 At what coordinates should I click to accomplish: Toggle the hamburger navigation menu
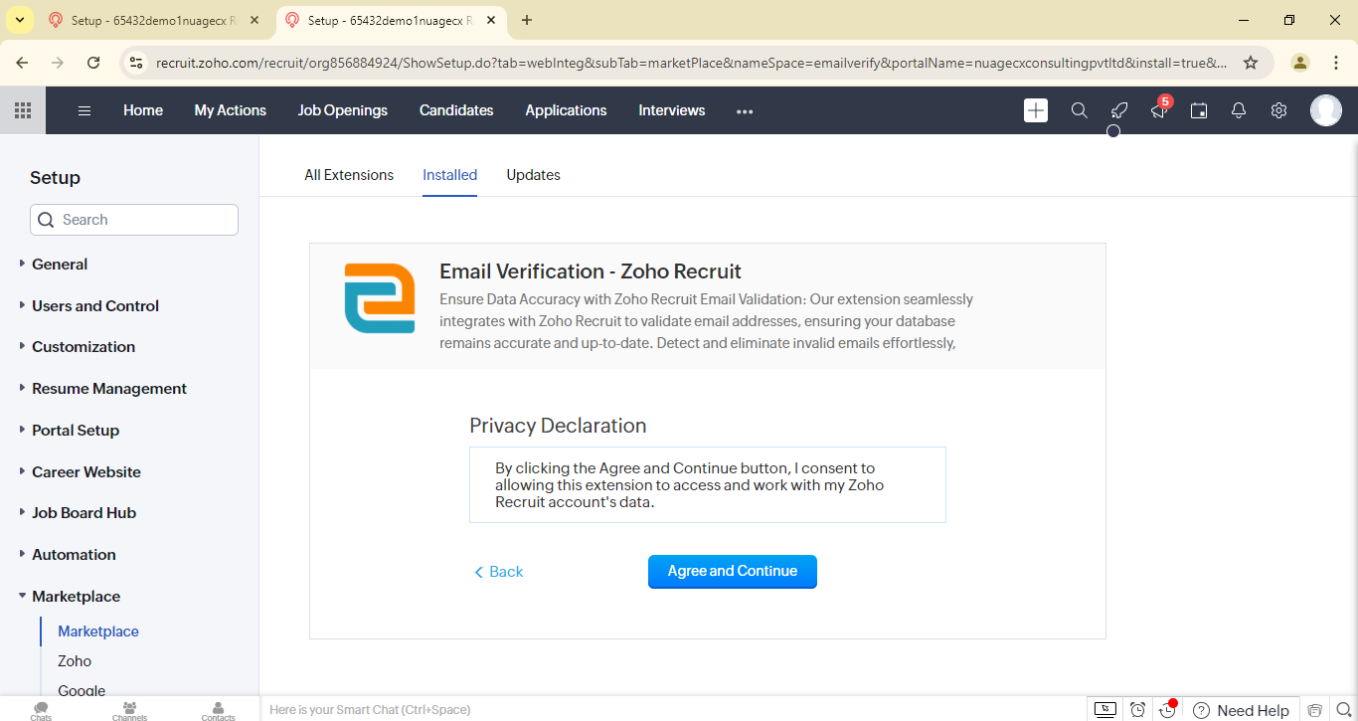click(85, 110)
